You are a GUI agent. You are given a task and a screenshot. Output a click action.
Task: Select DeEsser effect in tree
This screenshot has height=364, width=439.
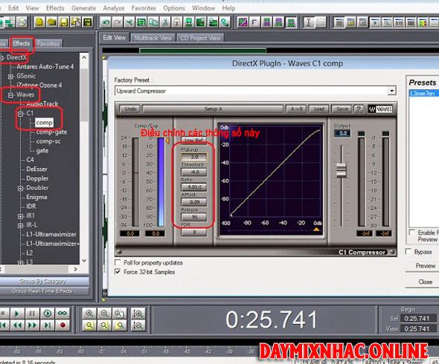point(36,169)
